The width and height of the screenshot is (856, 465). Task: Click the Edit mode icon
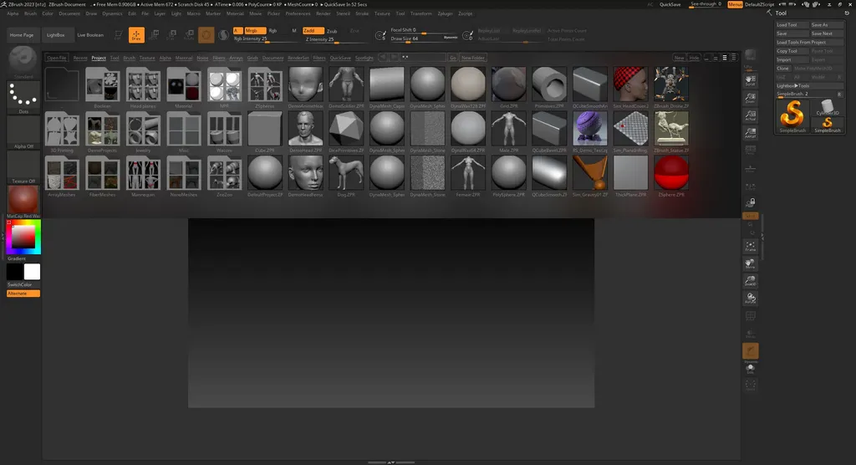tap(119, 35)
